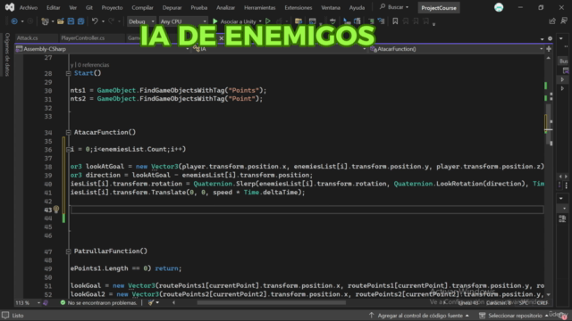This screenshot has height=321, width=572.
Task: Open the Proyecto menu
Action: pyautogui.click(x=112, y=8)
